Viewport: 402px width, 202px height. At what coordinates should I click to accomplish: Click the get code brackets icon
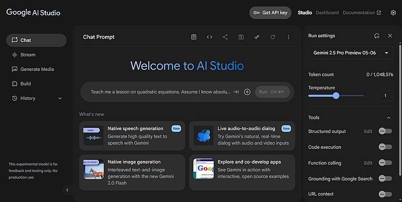210,37
